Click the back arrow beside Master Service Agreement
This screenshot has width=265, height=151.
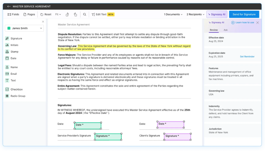click(9, 6)
